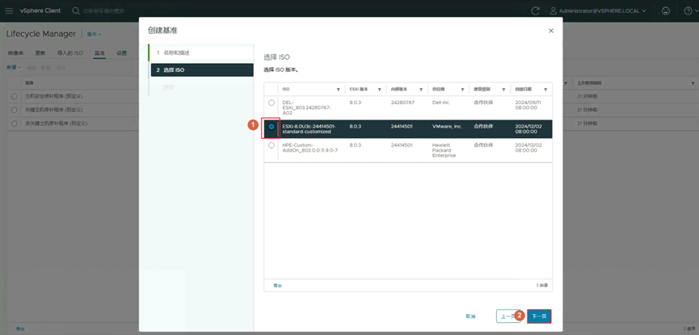Click the 上一页 previous button
Screen dimensions: 699x335
(x=508, y=316)
